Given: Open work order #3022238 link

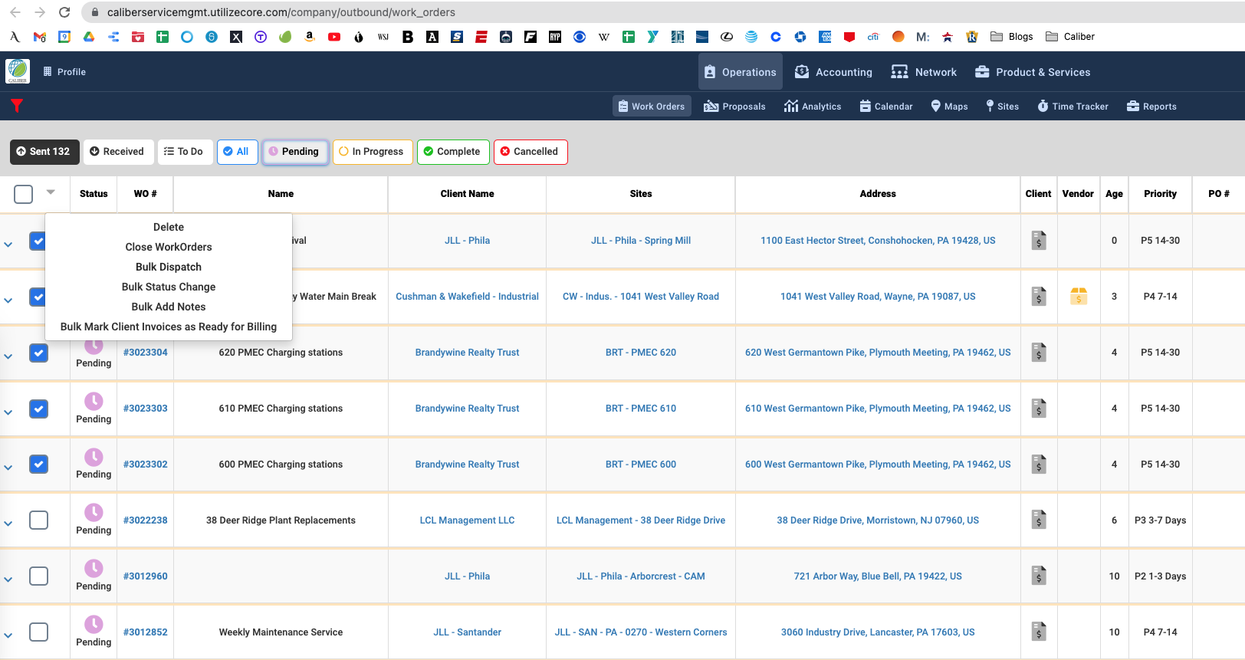Looking at the screenshot, I should tap(145, 520).
